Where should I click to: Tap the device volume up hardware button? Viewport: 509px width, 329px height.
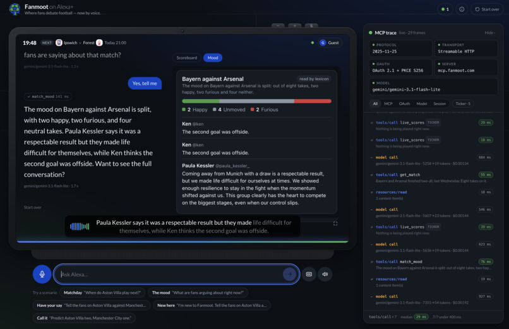tap(294, 26)
